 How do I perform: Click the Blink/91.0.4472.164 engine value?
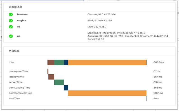coord(100,21)
